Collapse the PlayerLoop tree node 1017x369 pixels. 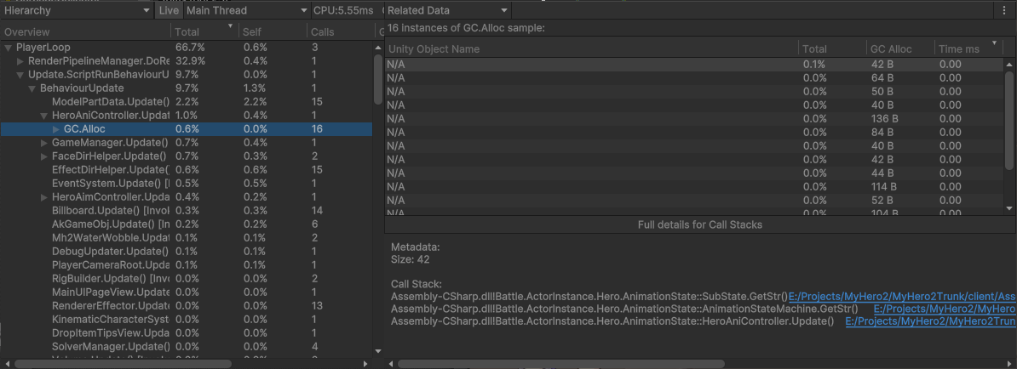click(x=9, y=47)
